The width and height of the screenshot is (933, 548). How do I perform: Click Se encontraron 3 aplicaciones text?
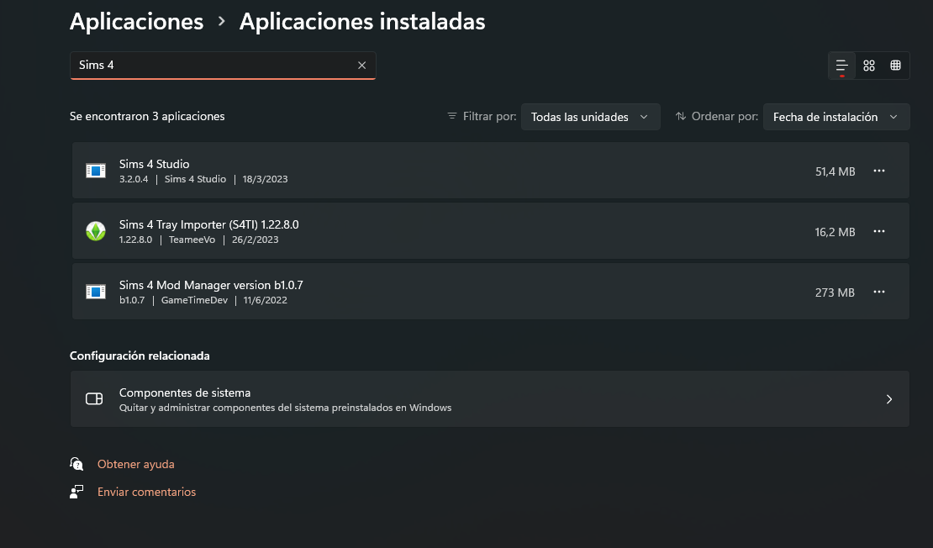pos(147,117)
